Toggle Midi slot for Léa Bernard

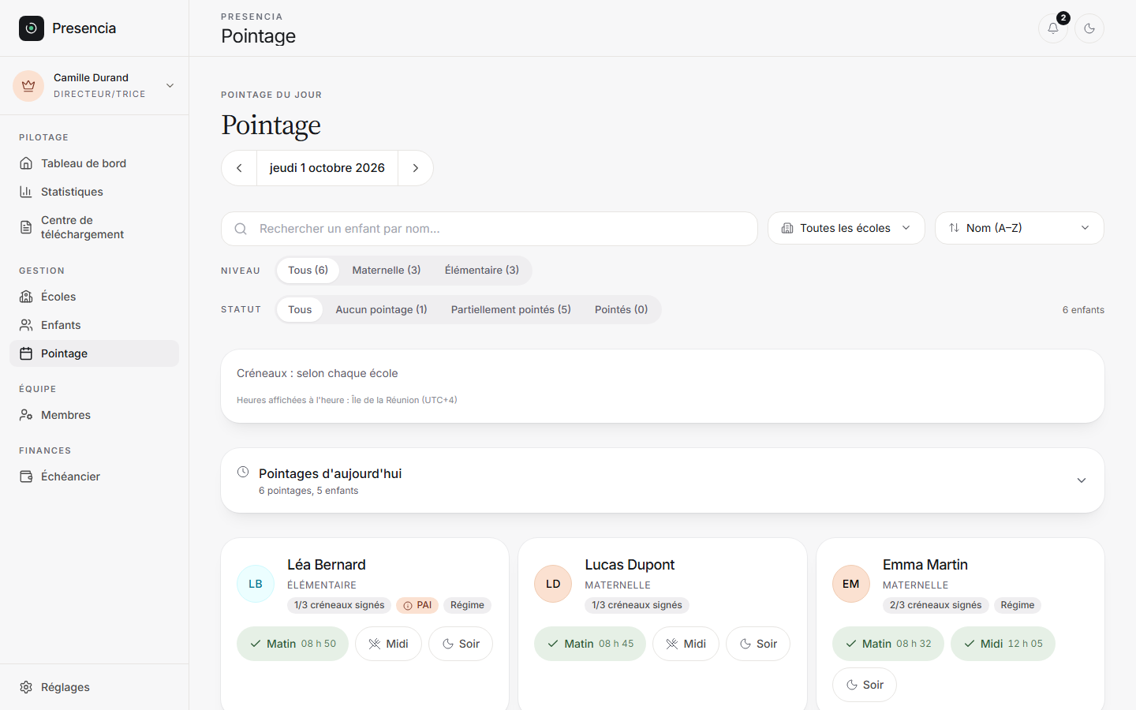click(388, 644)
